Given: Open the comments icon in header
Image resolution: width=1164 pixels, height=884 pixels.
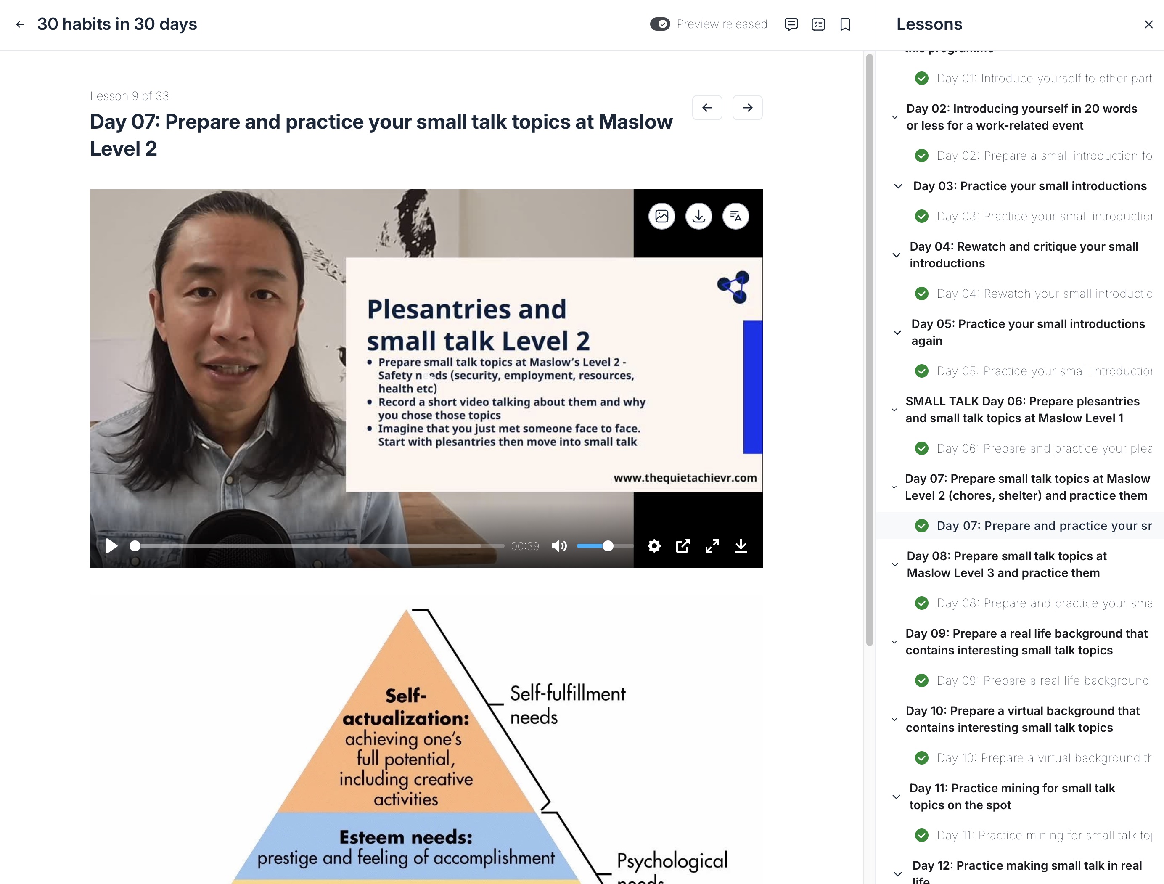Looking at the screenshot, I should [x=791, y=24].
